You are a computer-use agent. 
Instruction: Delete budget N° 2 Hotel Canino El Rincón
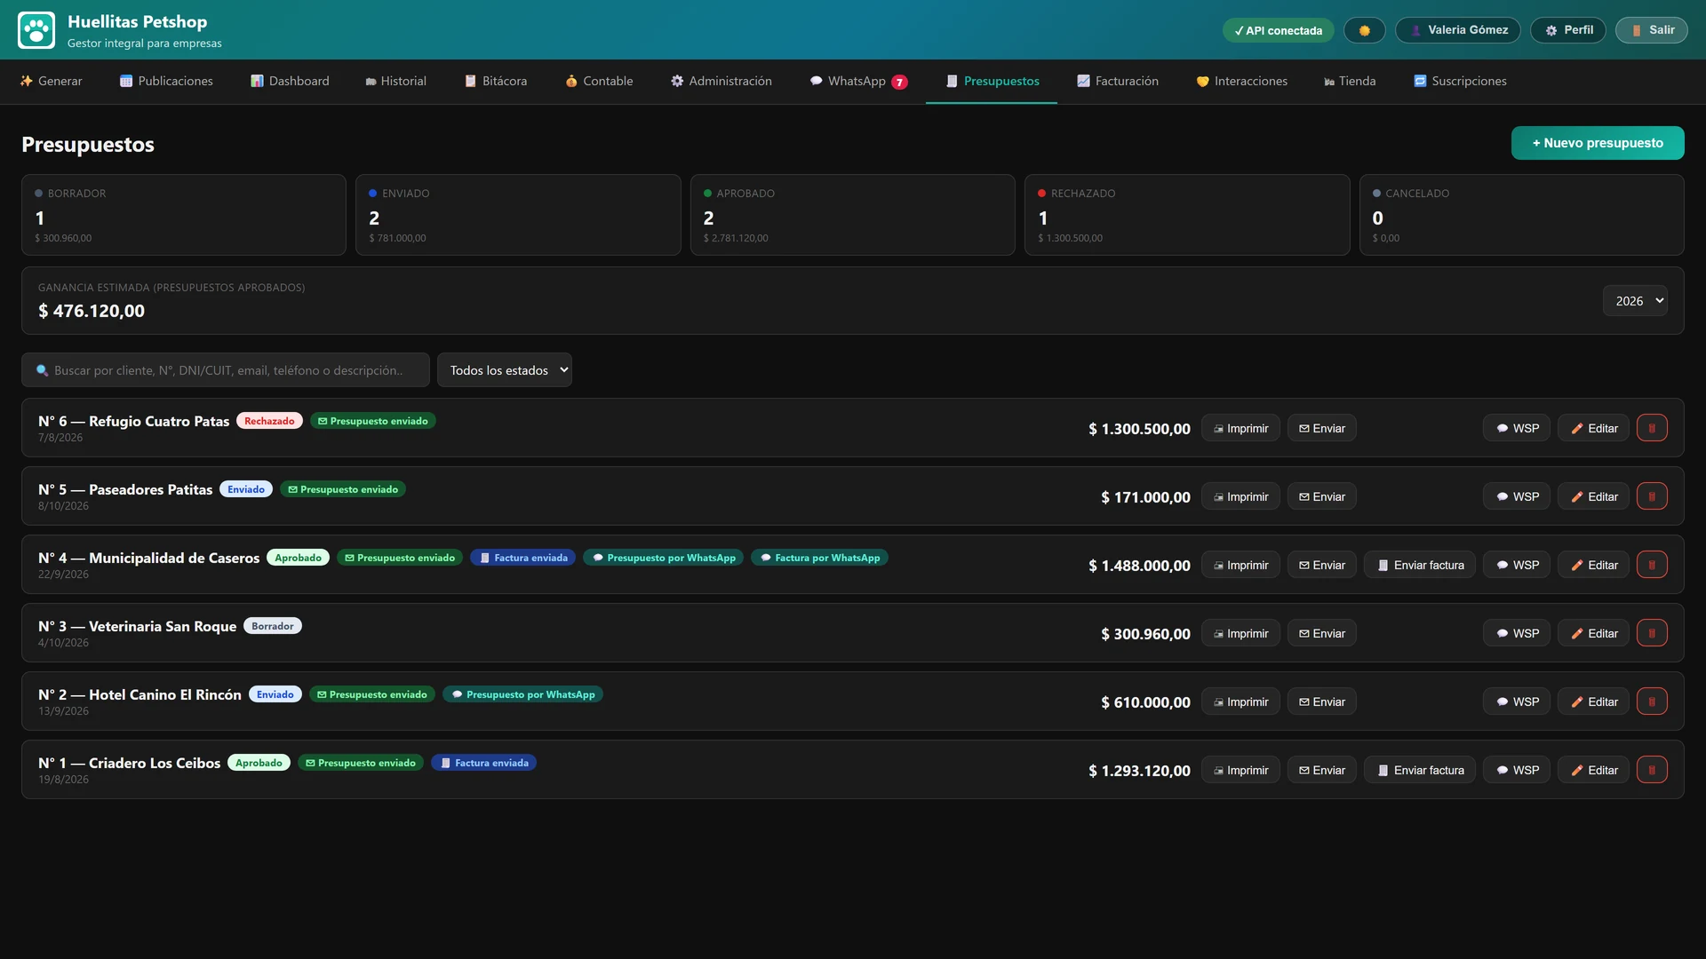click(x=1652, y=701)
